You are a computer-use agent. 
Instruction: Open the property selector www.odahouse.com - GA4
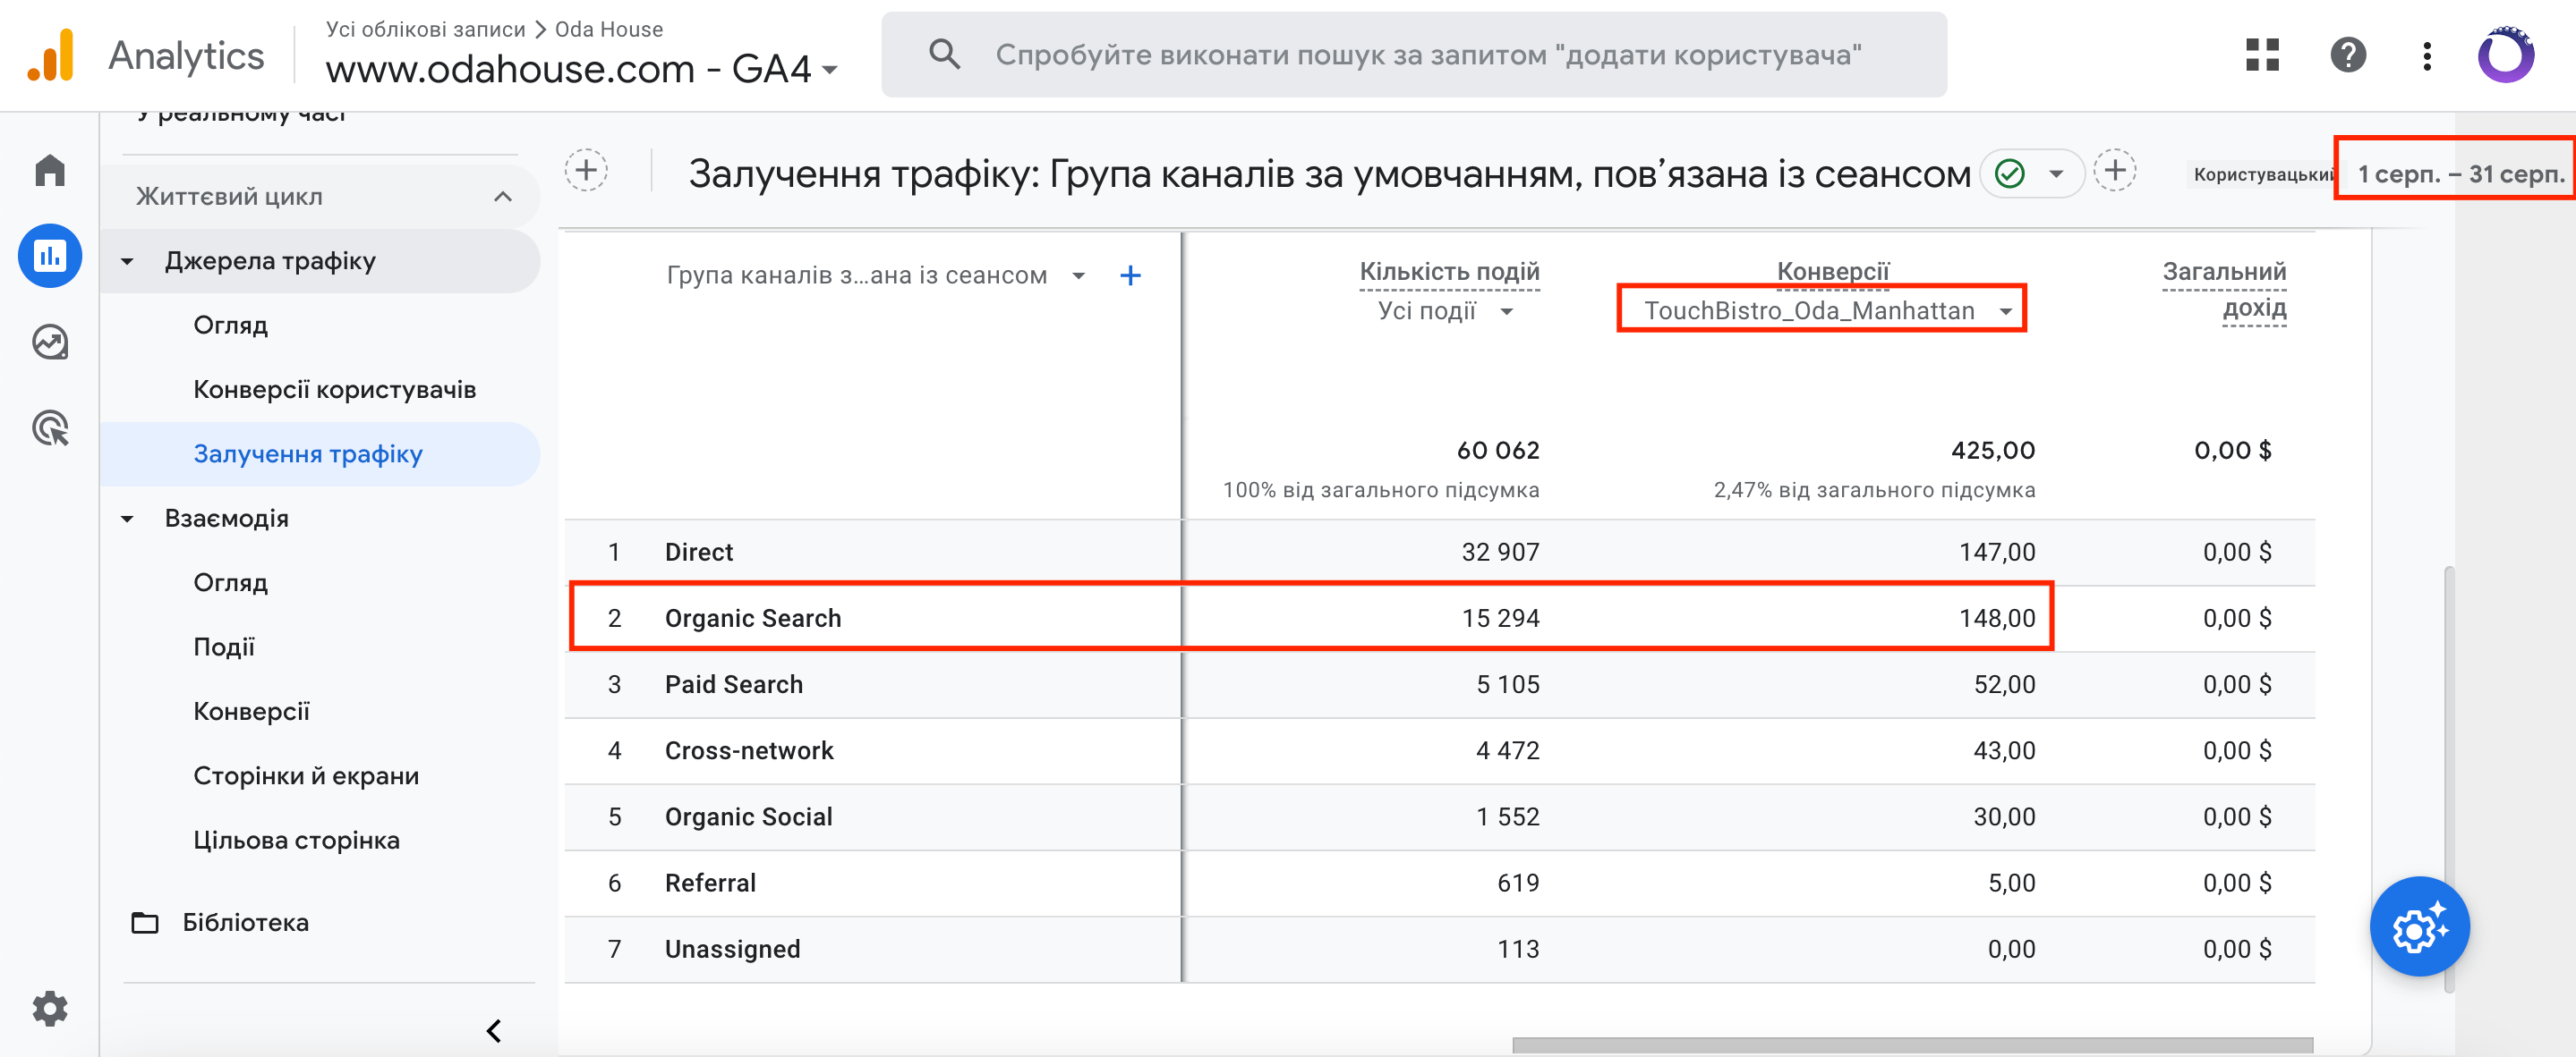pyautogui.click(x=582, y=69)
